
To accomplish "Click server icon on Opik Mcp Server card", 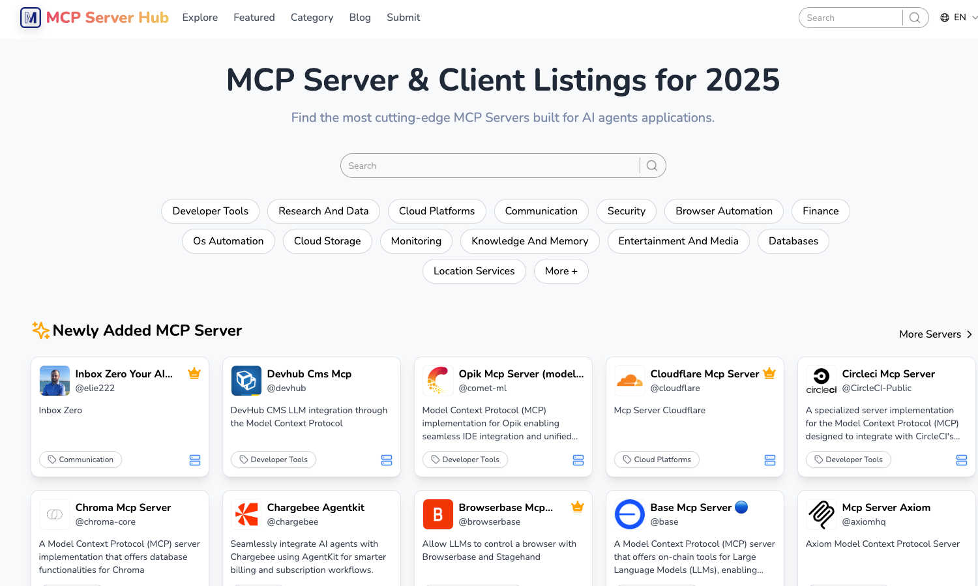I will [578, 460].
